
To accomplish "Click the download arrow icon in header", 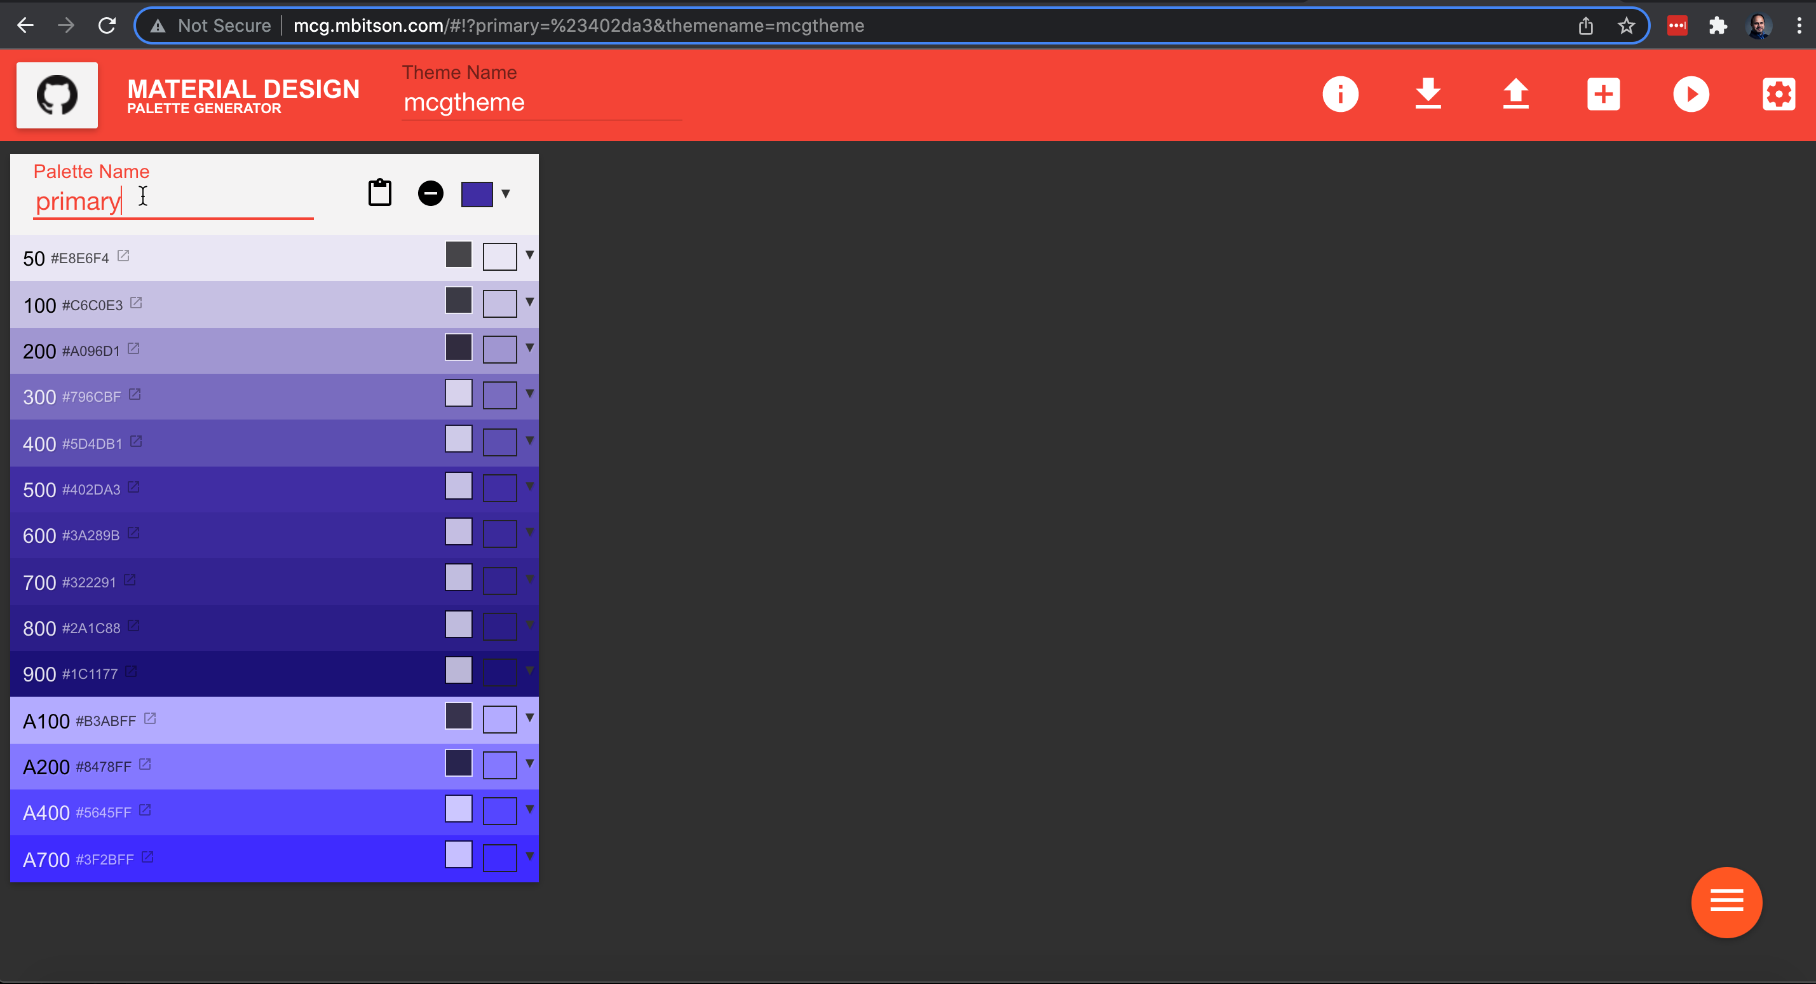I will (1428, 95).
